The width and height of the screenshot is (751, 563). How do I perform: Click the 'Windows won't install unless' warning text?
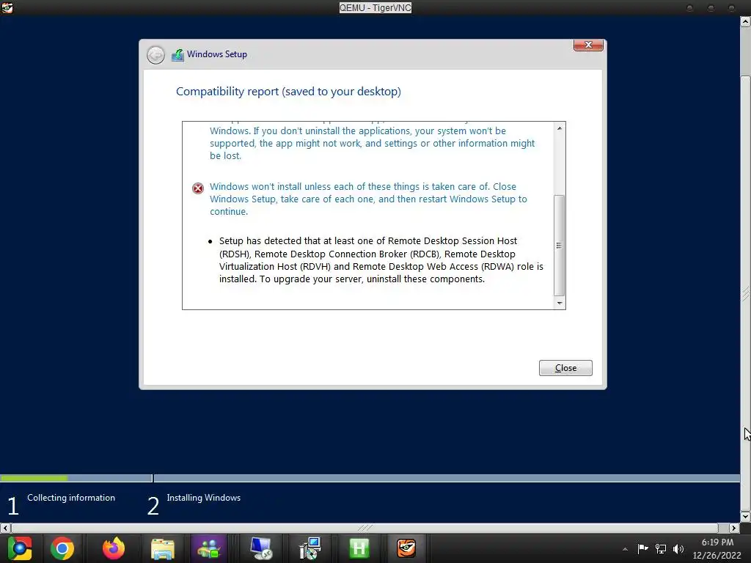pos(368,199)
